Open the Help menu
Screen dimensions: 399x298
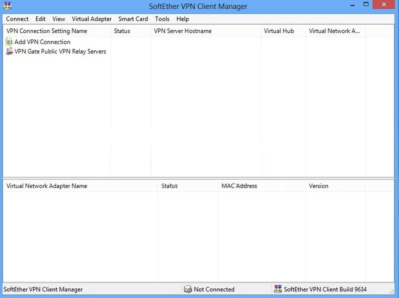[x=182, y=19]
